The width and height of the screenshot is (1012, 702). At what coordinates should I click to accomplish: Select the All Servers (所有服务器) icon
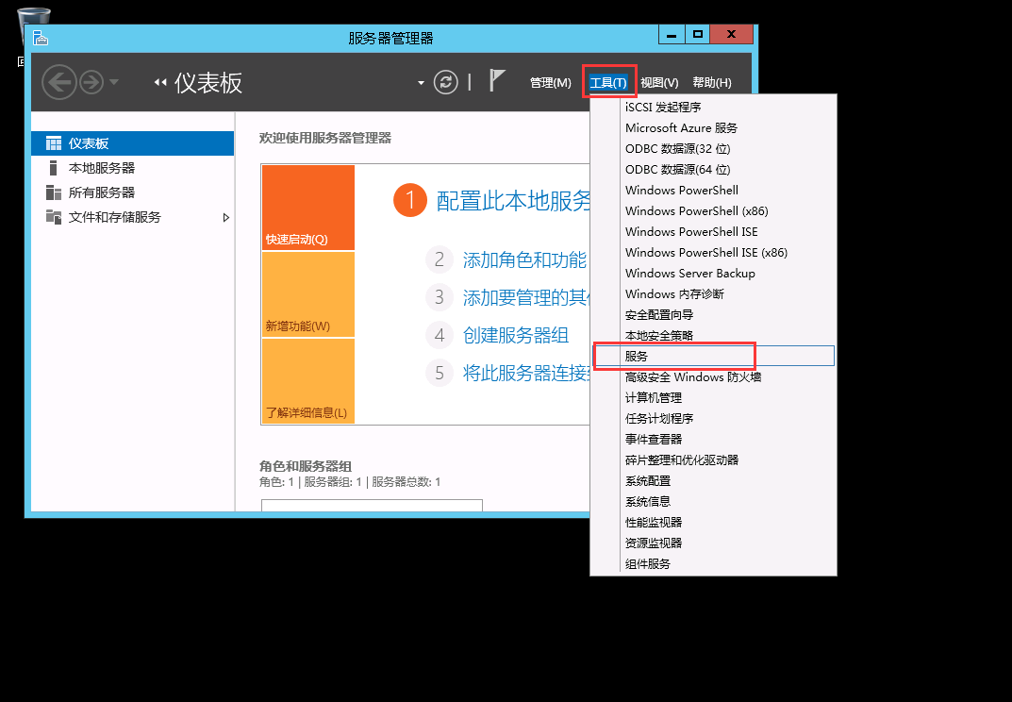pos(54,192)
